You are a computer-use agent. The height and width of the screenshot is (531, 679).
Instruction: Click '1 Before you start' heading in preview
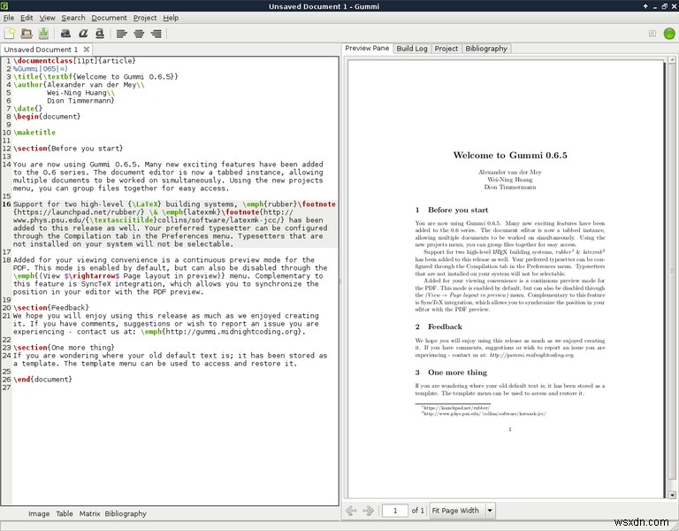[451, 210]
